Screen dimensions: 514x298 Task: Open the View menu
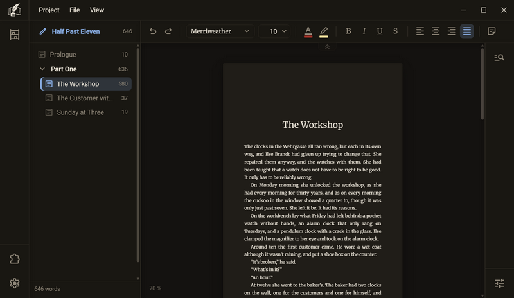tap(97, 10)
